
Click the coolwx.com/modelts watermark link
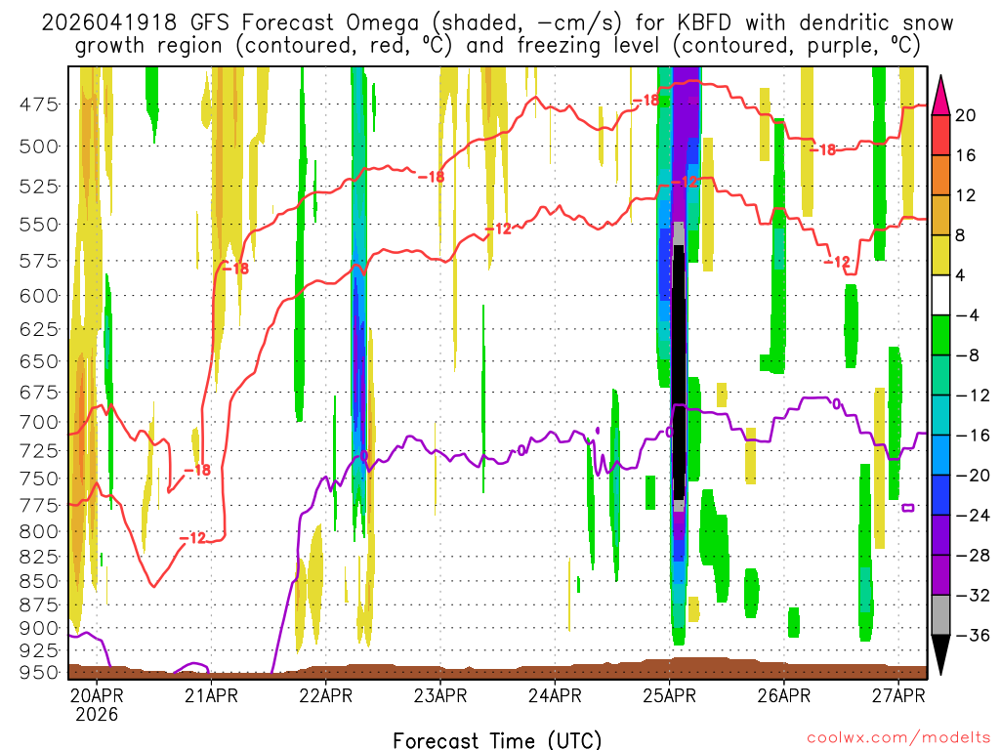898,738
